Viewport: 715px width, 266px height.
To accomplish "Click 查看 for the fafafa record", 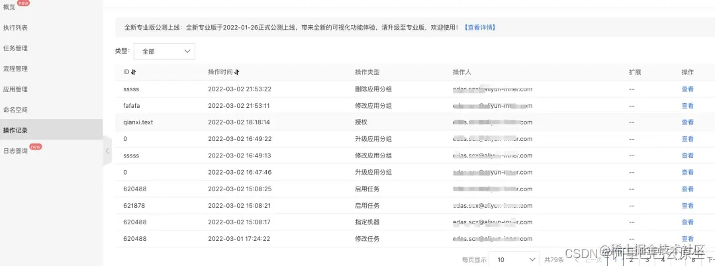I will 688,106.
